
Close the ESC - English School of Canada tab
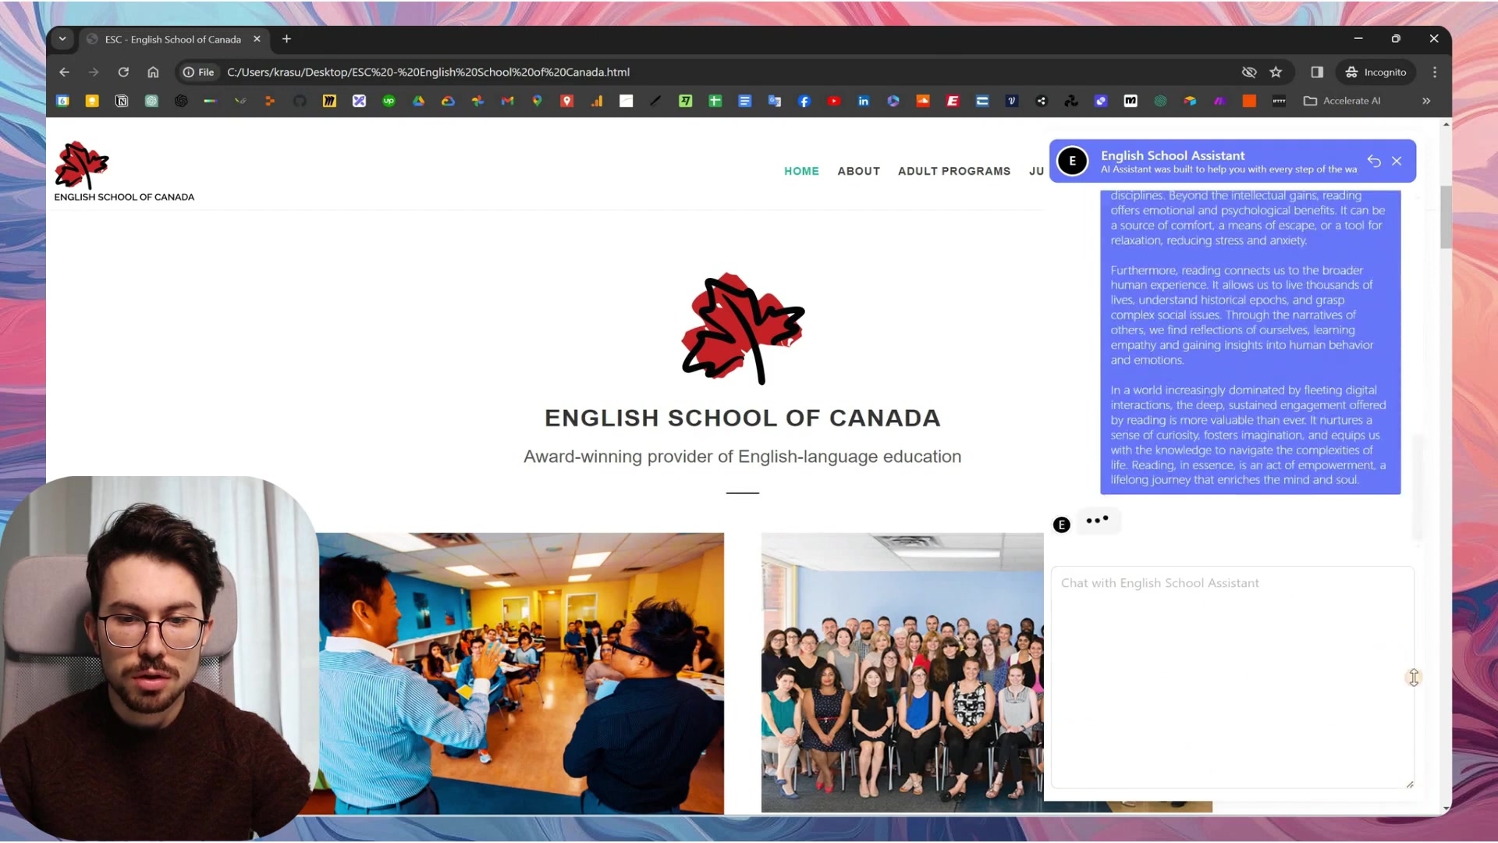[257, 39]
